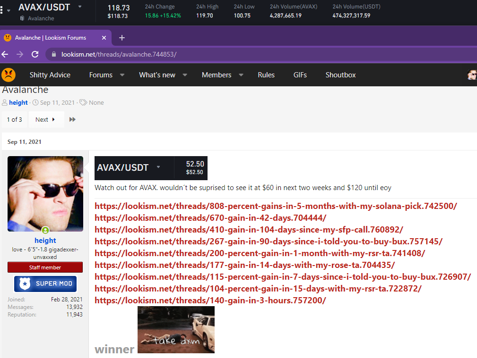Expand the Forums menu dropdown arrow
This screenshot has height=358, width=477.
(x=122, y=75)
